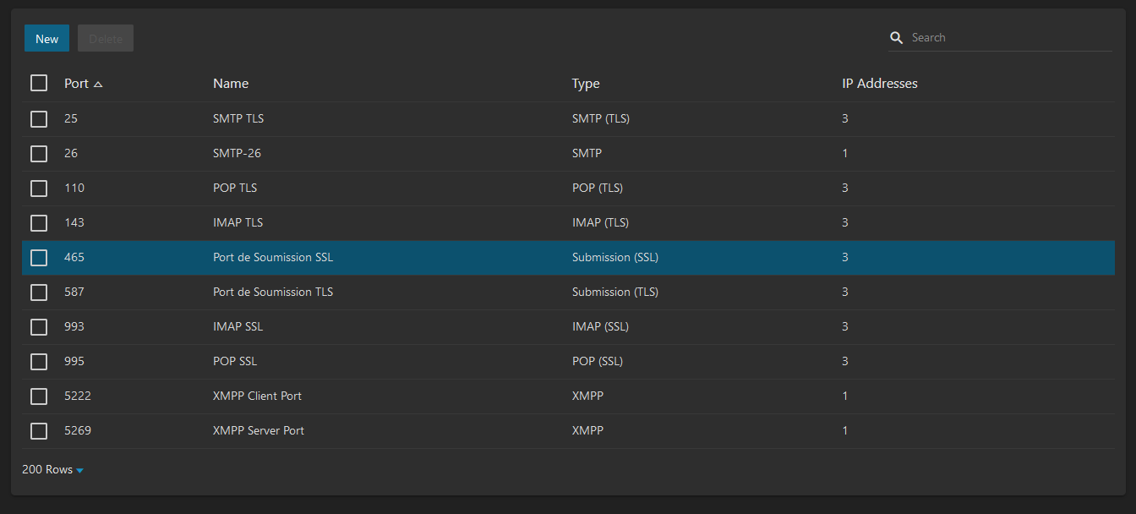Click the POP TLS row name

(236, 189)
